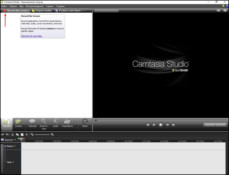Cut the timeline selection with scissors

pyautogui.click(x=12, y=135)
